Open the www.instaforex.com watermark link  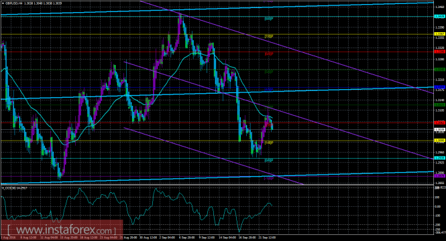[62, 230]
